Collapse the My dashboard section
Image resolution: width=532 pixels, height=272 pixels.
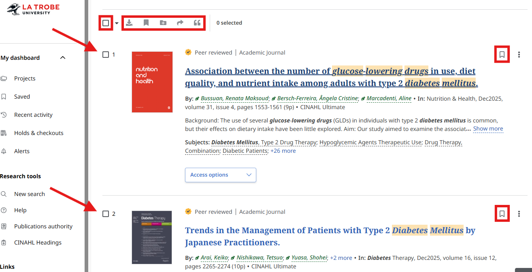(63, 58)
